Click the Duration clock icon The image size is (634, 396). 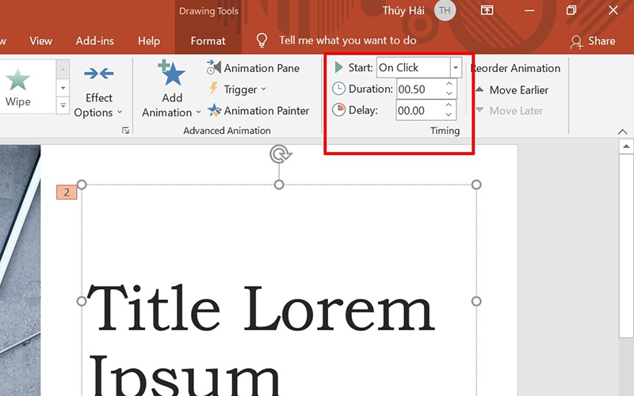[x=339, y=89]
